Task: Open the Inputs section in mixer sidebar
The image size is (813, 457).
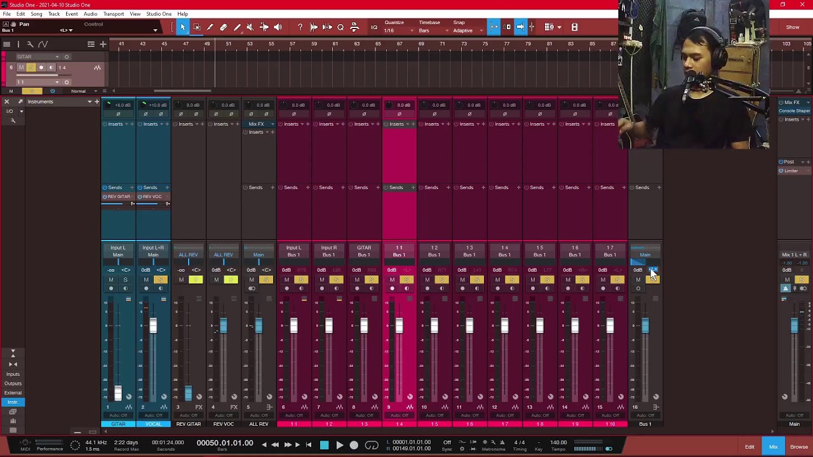Action: (13, 374)
